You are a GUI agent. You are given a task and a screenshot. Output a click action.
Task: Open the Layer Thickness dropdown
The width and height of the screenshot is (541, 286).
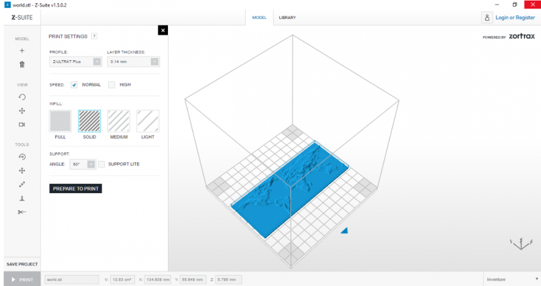click(x=133, y=62)
